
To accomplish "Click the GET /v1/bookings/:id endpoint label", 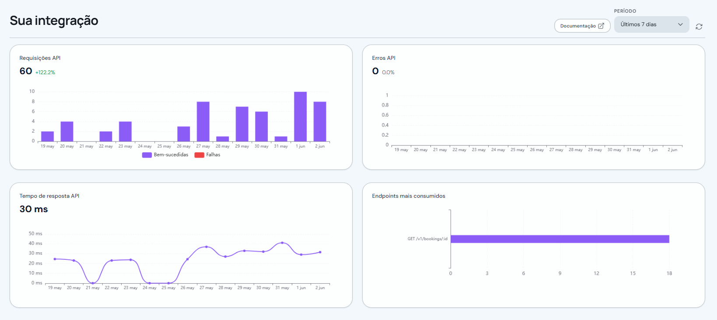I will (x=427, y=239).
